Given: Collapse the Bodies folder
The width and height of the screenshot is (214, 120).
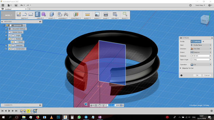Looking at the screenshot, I should point(6,39).
